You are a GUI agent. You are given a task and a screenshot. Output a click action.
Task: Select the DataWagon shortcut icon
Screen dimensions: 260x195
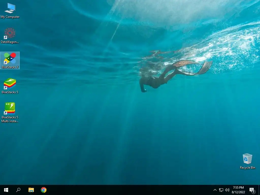[x=10, y=36]
